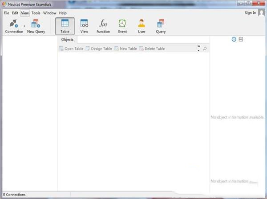
Task: Open the Tools menu
Action: 36,13
